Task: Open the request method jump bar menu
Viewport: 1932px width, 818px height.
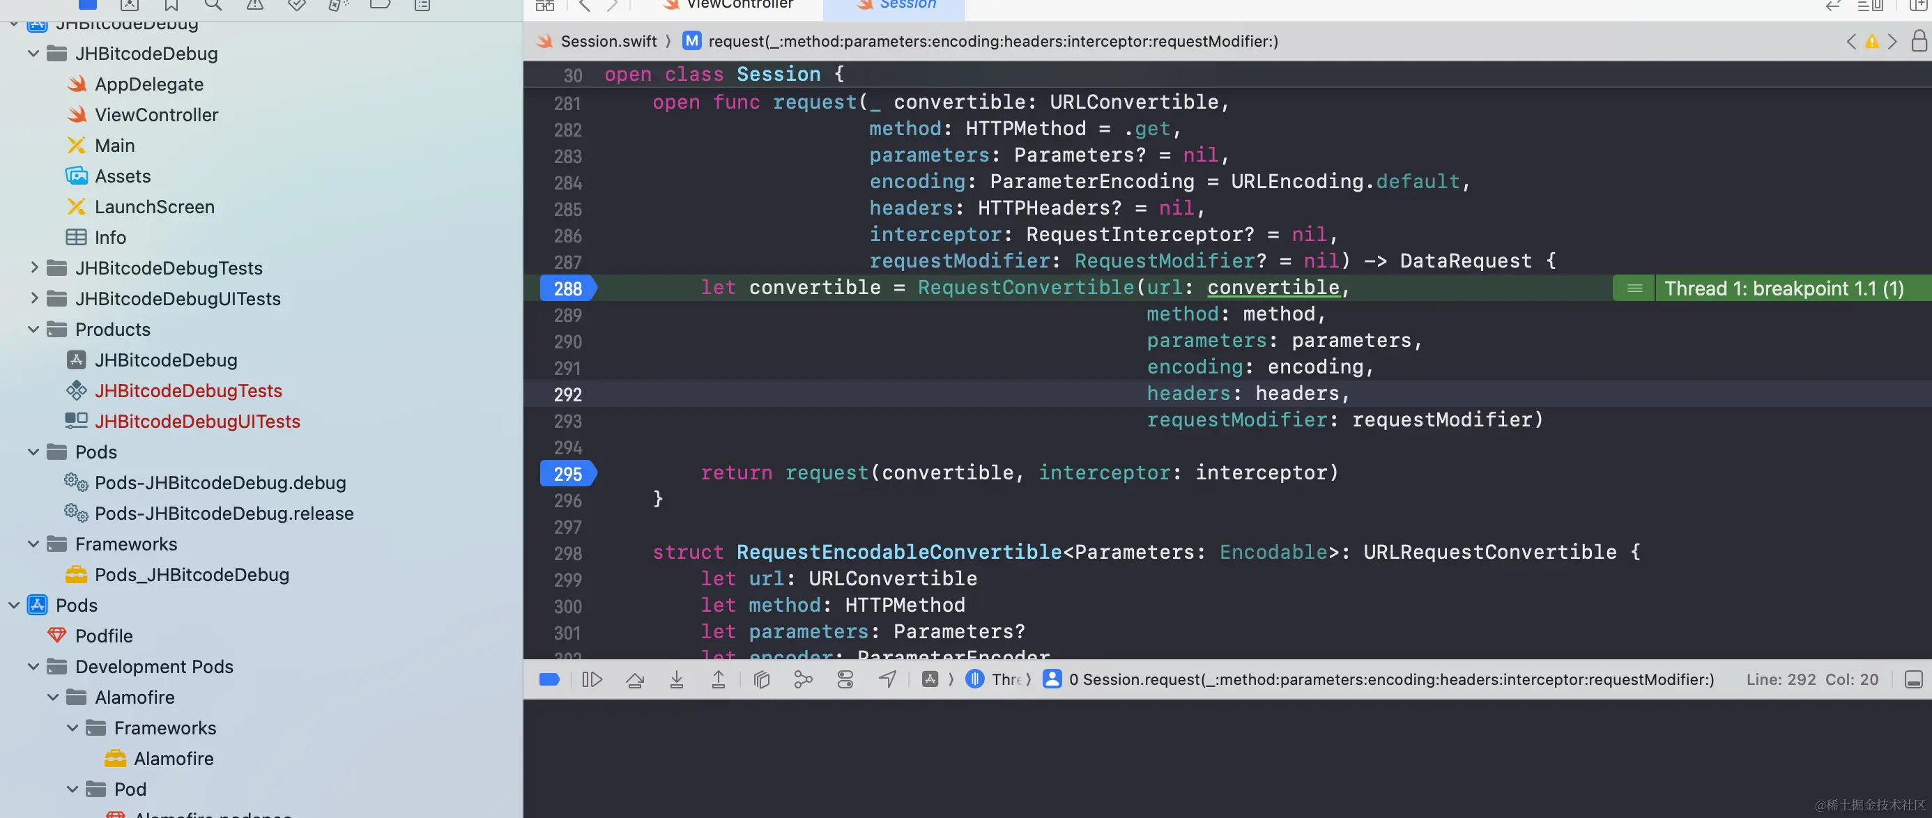Action: pyautogui.click(x=980, y=41)
